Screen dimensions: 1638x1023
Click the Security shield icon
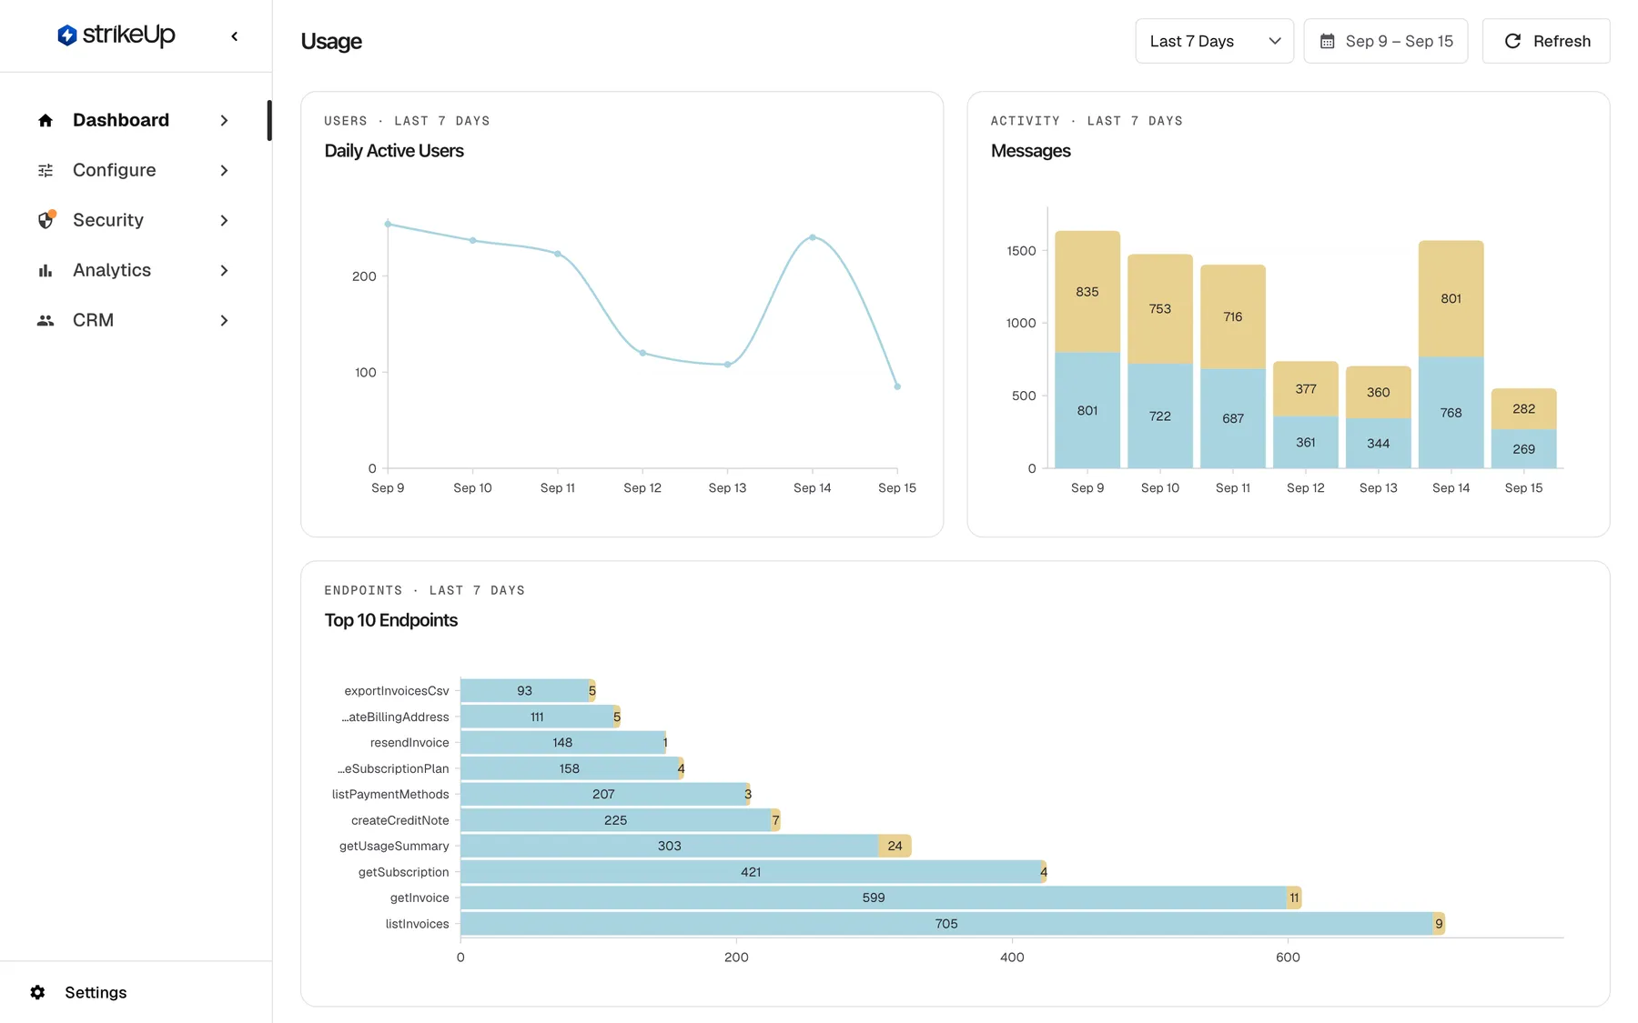click(x=45, y=220)
